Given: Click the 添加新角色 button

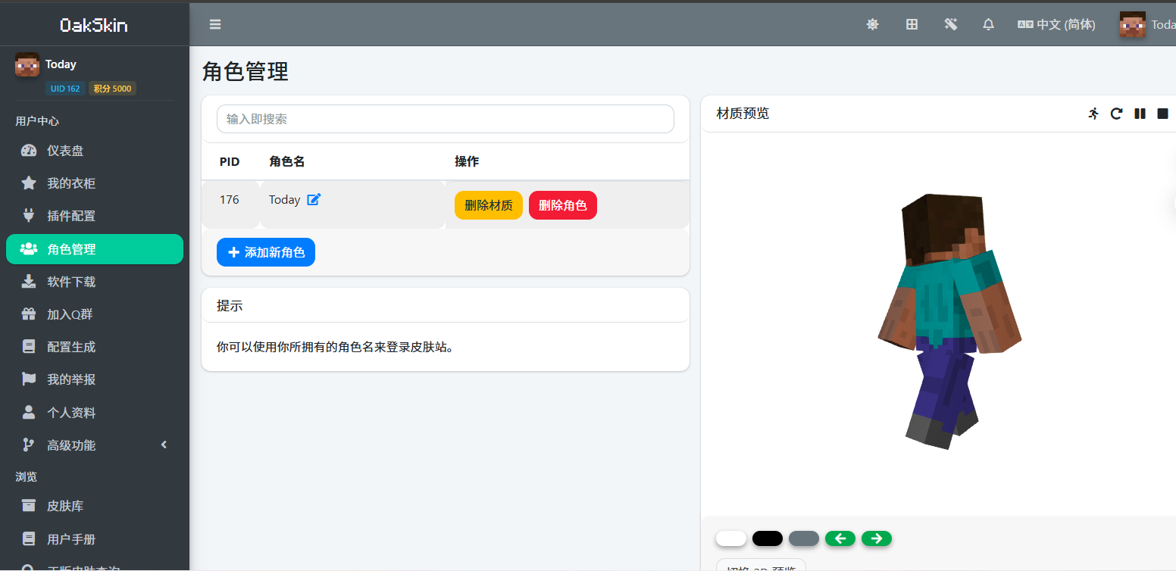Looking at the screenshot, I should [266, 252].
